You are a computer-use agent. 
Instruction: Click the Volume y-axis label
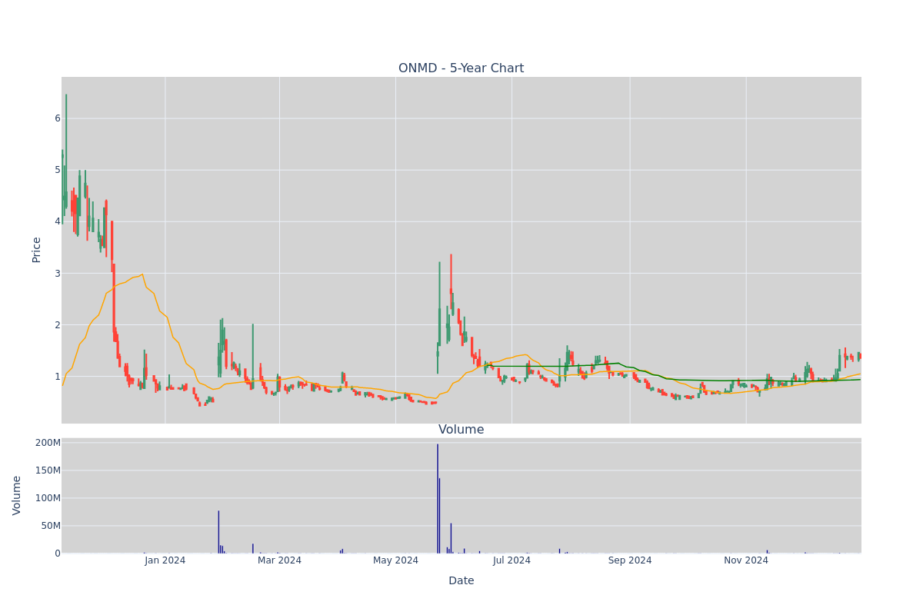(x=17, y=495)
